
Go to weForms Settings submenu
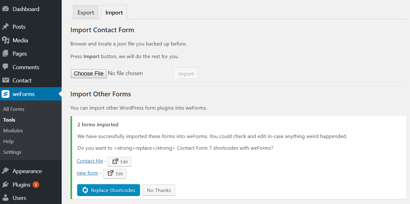(12, 152)
